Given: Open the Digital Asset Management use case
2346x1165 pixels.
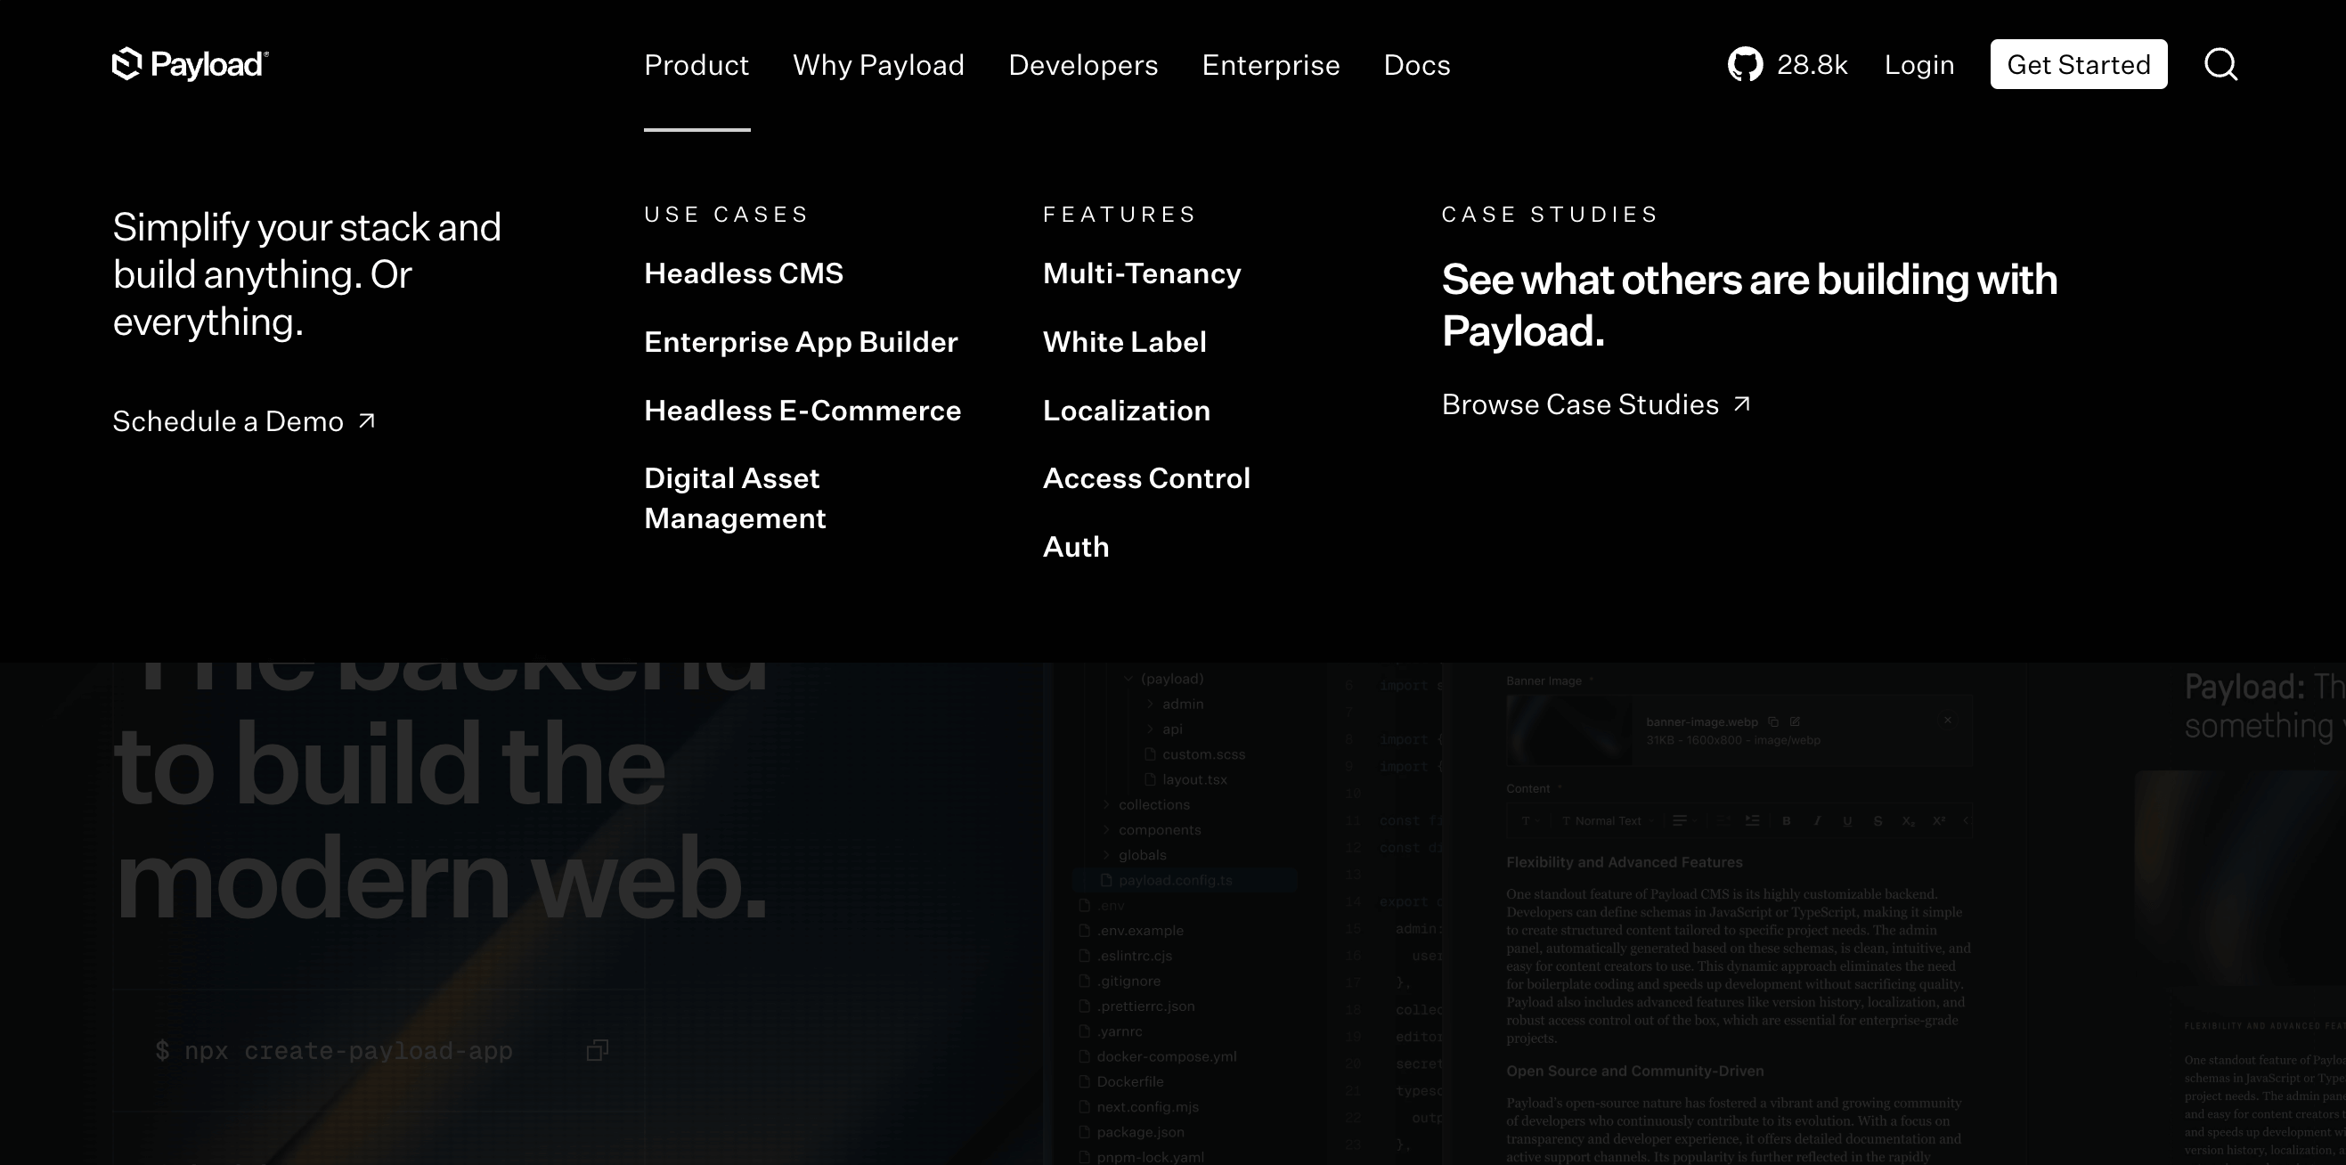Looking at the screenshot, I should 735,498.
